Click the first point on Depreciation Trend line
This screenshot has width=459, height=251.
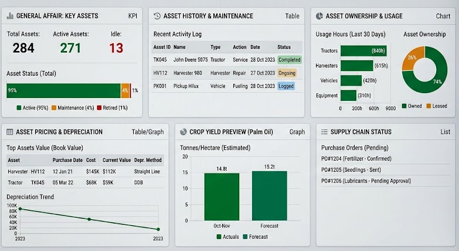tap(20, 209)
